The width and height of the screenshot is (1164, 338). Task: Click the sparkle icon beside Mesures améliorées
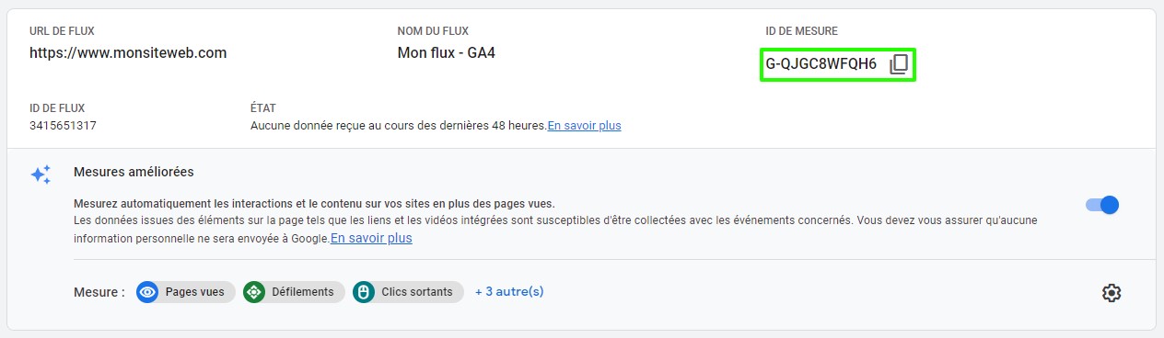(x=41, y=175)
